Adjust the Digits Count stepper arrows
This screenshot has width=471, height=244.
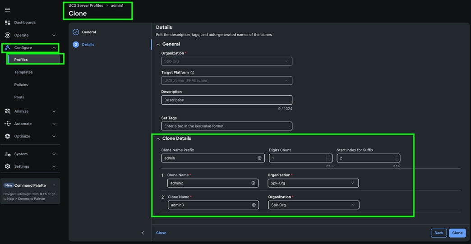(x=329, y=158)
